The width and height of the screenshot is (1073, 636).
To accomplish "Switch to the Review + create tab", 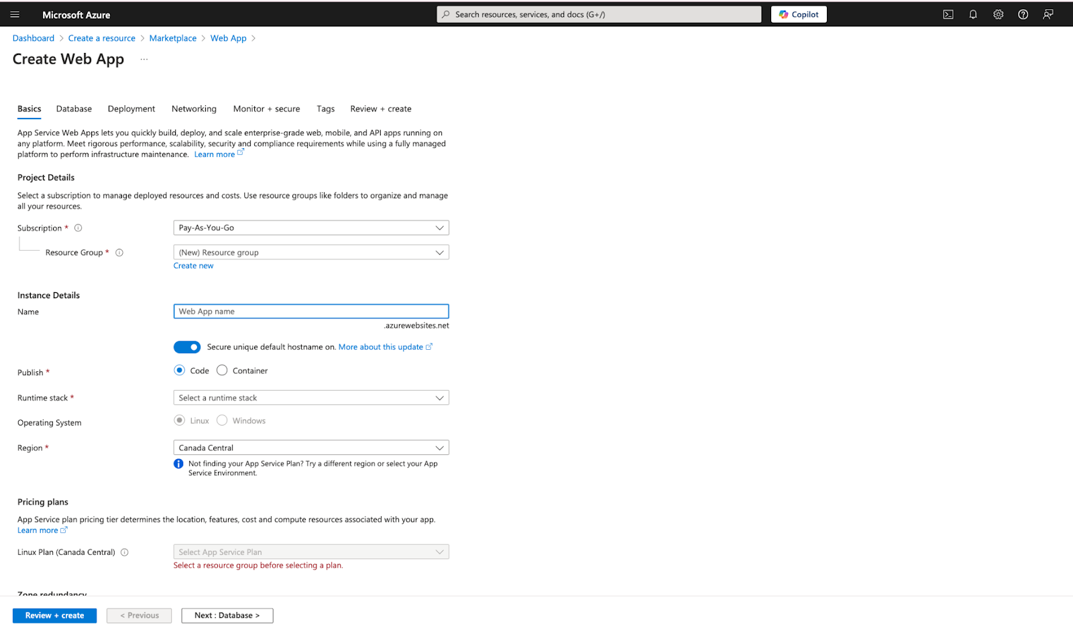I will click(x=381, y=109).
